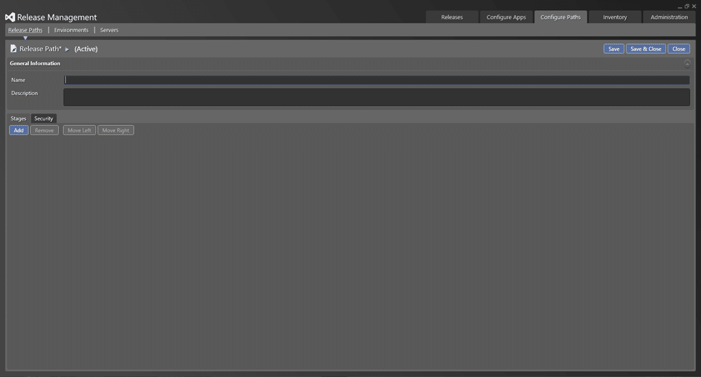Restore the Release Management window size
This screenshot has width=701, height=377.
(687, 6)
